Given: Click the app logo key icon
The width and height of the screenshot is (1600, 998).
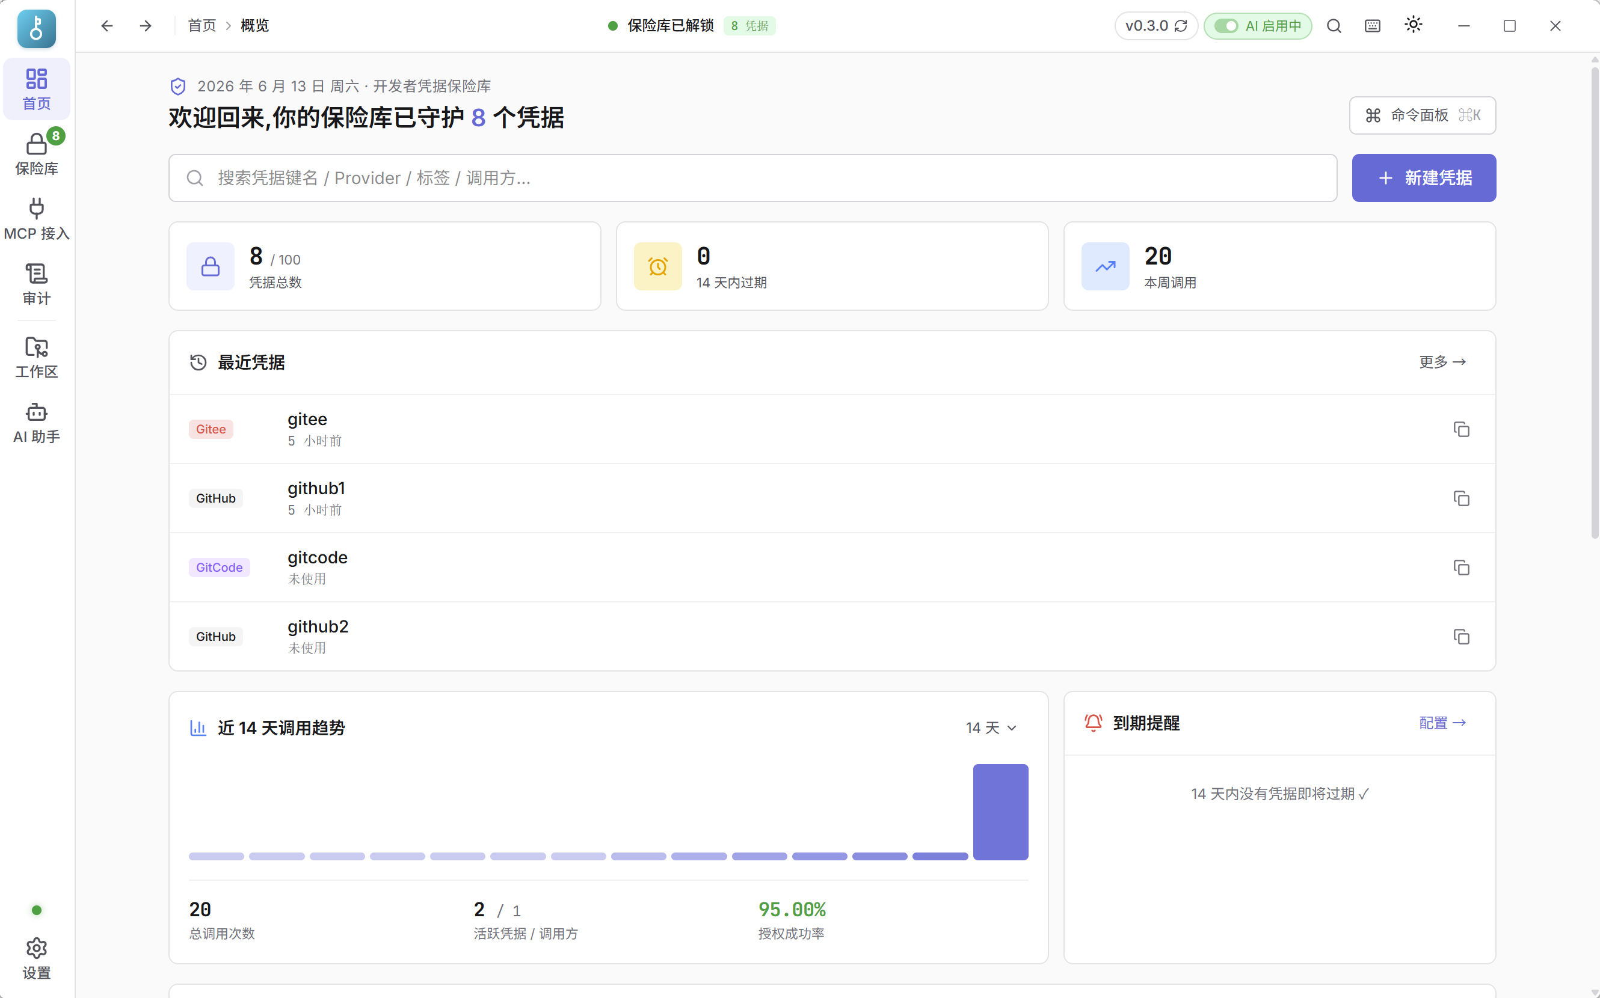Looking at the screenshot, I should [36, 28].
